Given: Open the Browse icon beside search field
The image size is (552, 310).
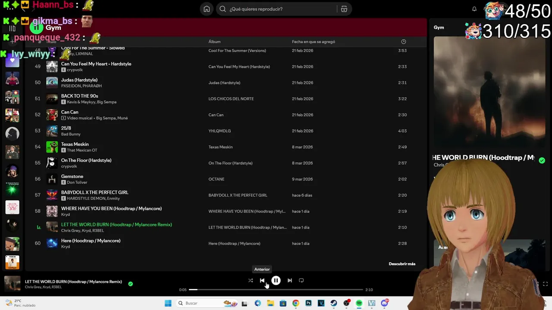Looking at the screenshot, I should pyautogui.click(x=344, y=9).
